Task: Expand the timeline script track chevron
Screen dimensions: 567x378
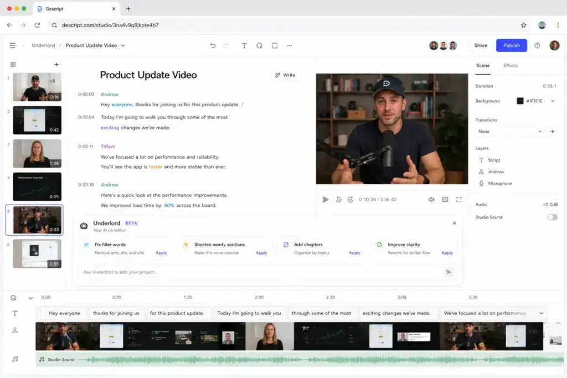Action: pos(542,313)
